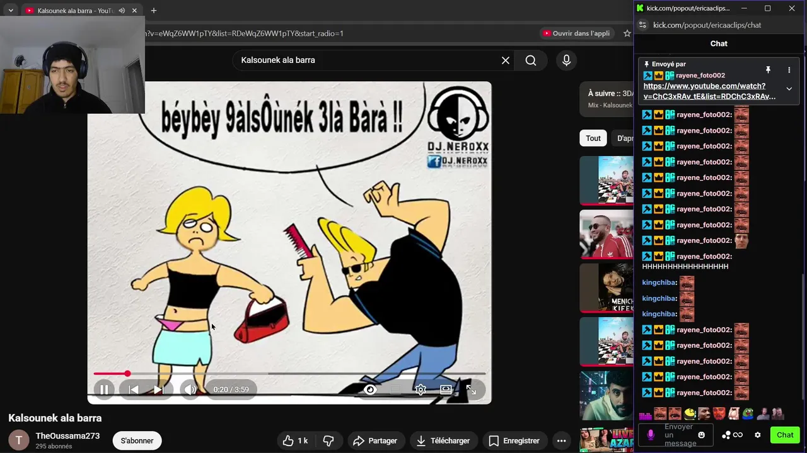Mute the video player volume
The width and height of the screenshot is (807, 453).
click(190, 389)
